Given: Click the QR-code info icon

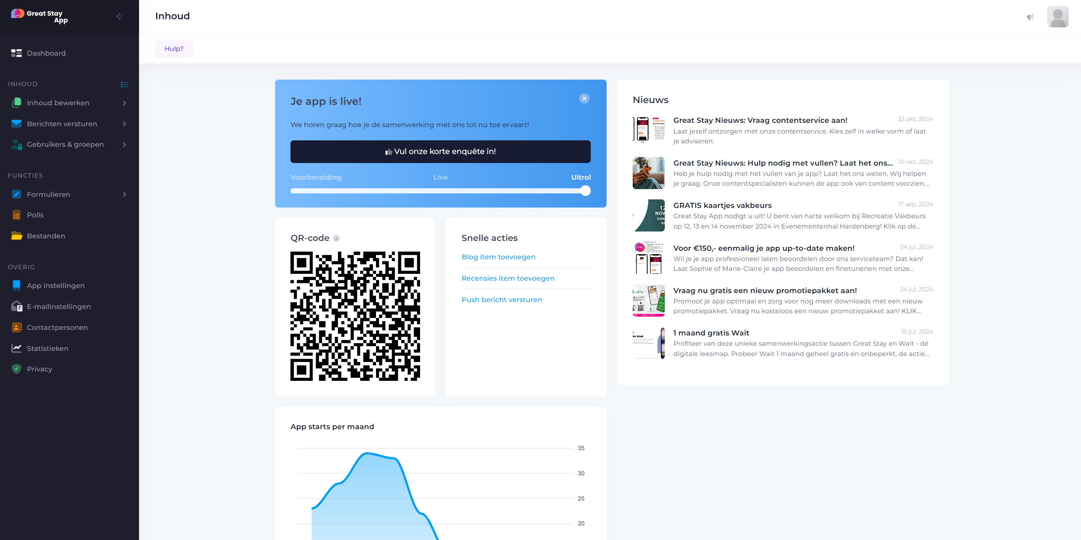Looking at the screenshot, I should click(x=337, y=238).
